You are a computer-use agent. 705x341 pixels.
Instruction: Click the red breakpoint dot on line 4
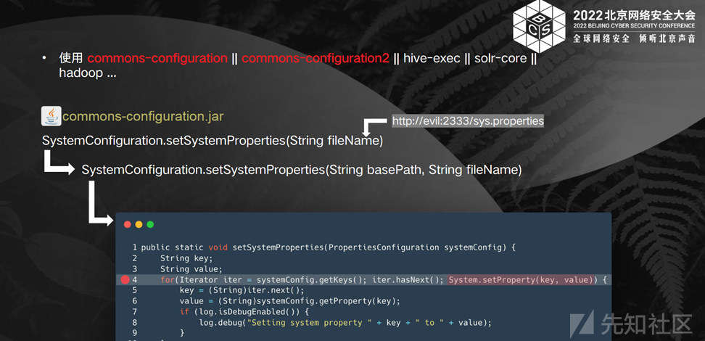tap(125, 279)
